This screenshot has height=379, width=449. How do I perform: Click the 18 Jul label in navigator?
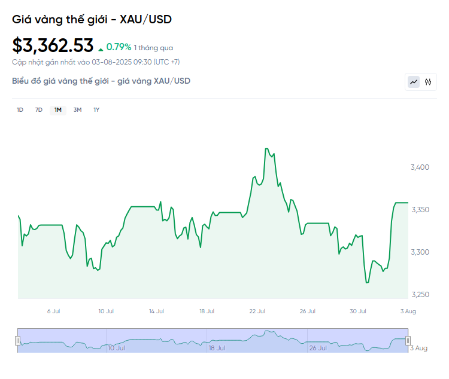[217, 347]
